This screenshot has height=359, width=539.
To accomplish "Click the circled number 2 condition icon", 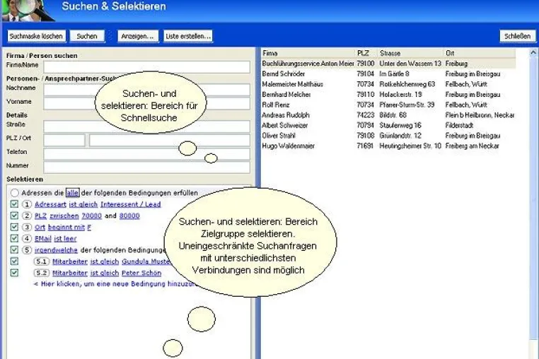I will 27,216.
